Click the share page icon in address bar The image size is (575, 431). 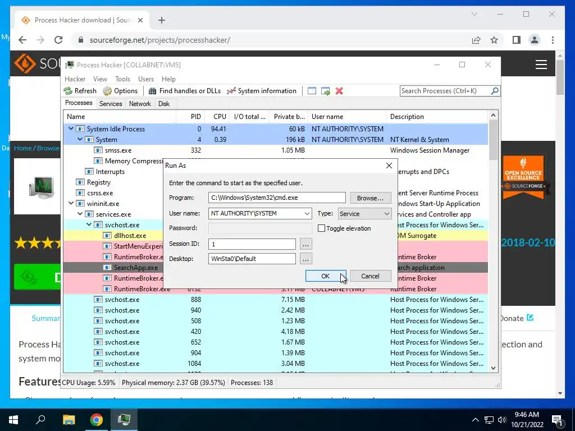[x=476, y=40]
